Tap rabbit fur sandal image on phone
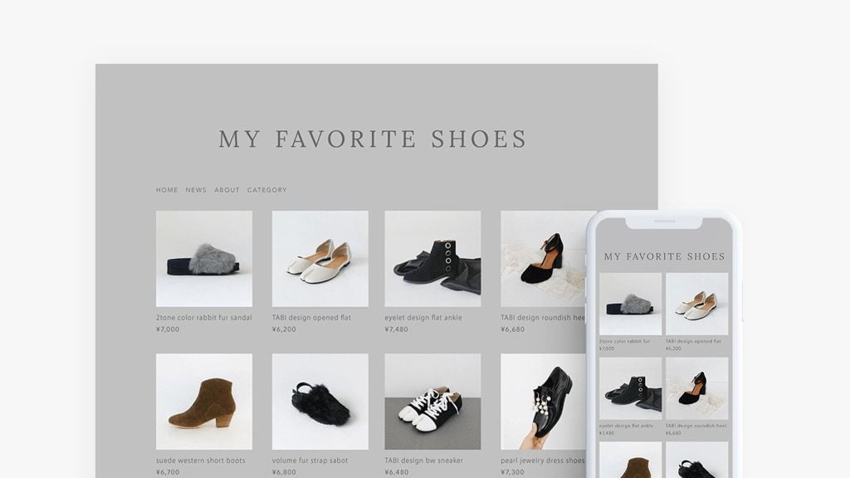This screenshot has width=850, height=478. click(x=631, y=304)
